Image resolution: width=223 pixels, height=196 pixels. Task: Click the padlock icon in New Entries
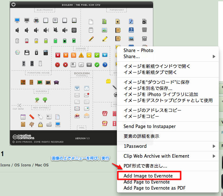[x=40, y=124]
